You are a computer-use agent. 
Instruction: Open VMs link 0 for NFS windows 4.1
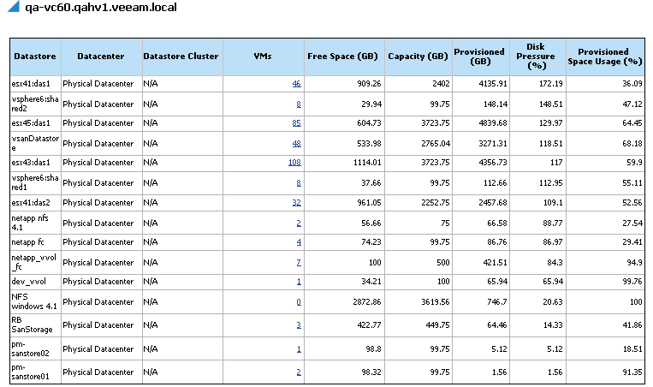[299, 301]
